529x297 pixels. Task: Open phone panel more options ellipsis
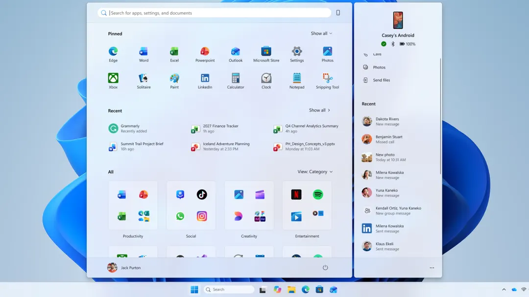point(432,268)
